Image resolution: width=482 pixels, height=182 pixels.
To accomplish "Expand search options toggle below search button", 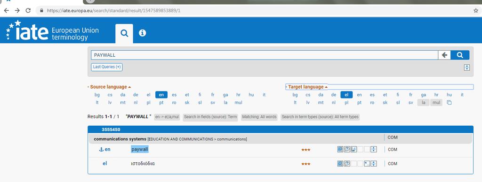I will point(466,68).
